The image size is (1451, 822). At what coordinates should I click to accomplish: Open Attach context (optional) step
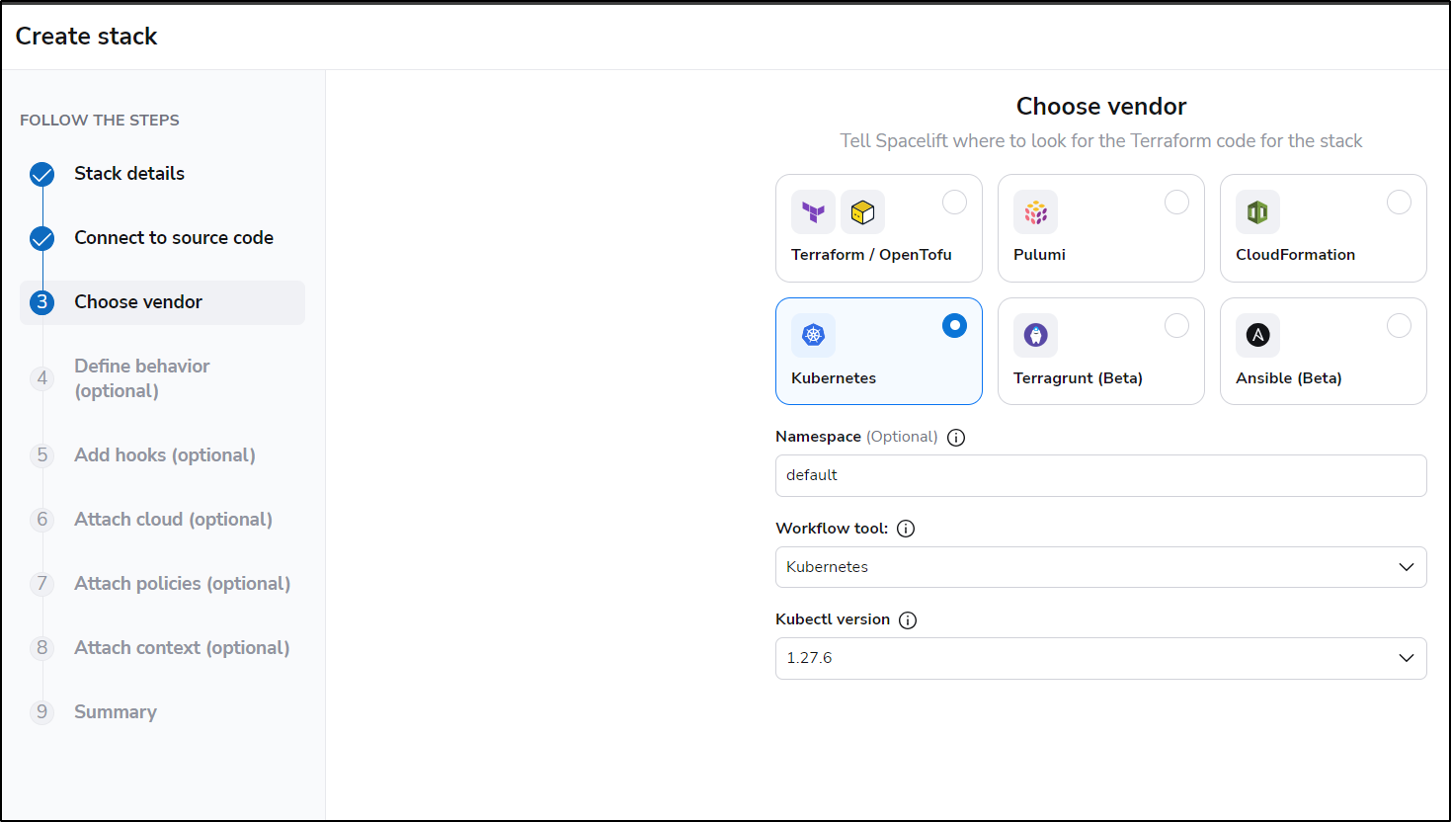click(182, 648)
